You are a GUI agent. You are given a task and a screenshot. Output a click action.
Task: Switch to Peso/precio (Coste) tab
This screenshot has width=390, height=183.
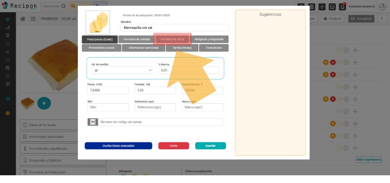100,39
